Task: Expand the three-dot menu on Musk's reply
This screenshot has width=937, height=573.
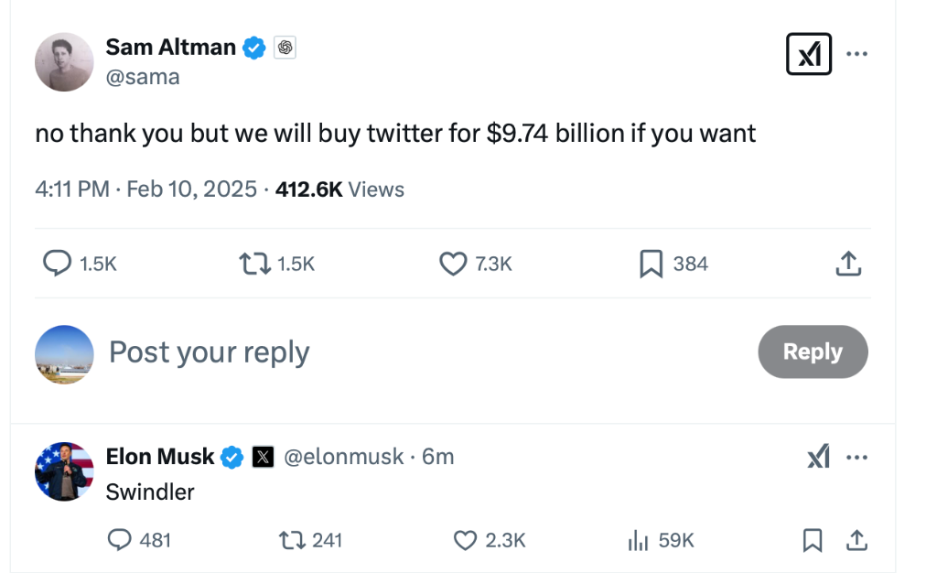Action: [856, 456]
